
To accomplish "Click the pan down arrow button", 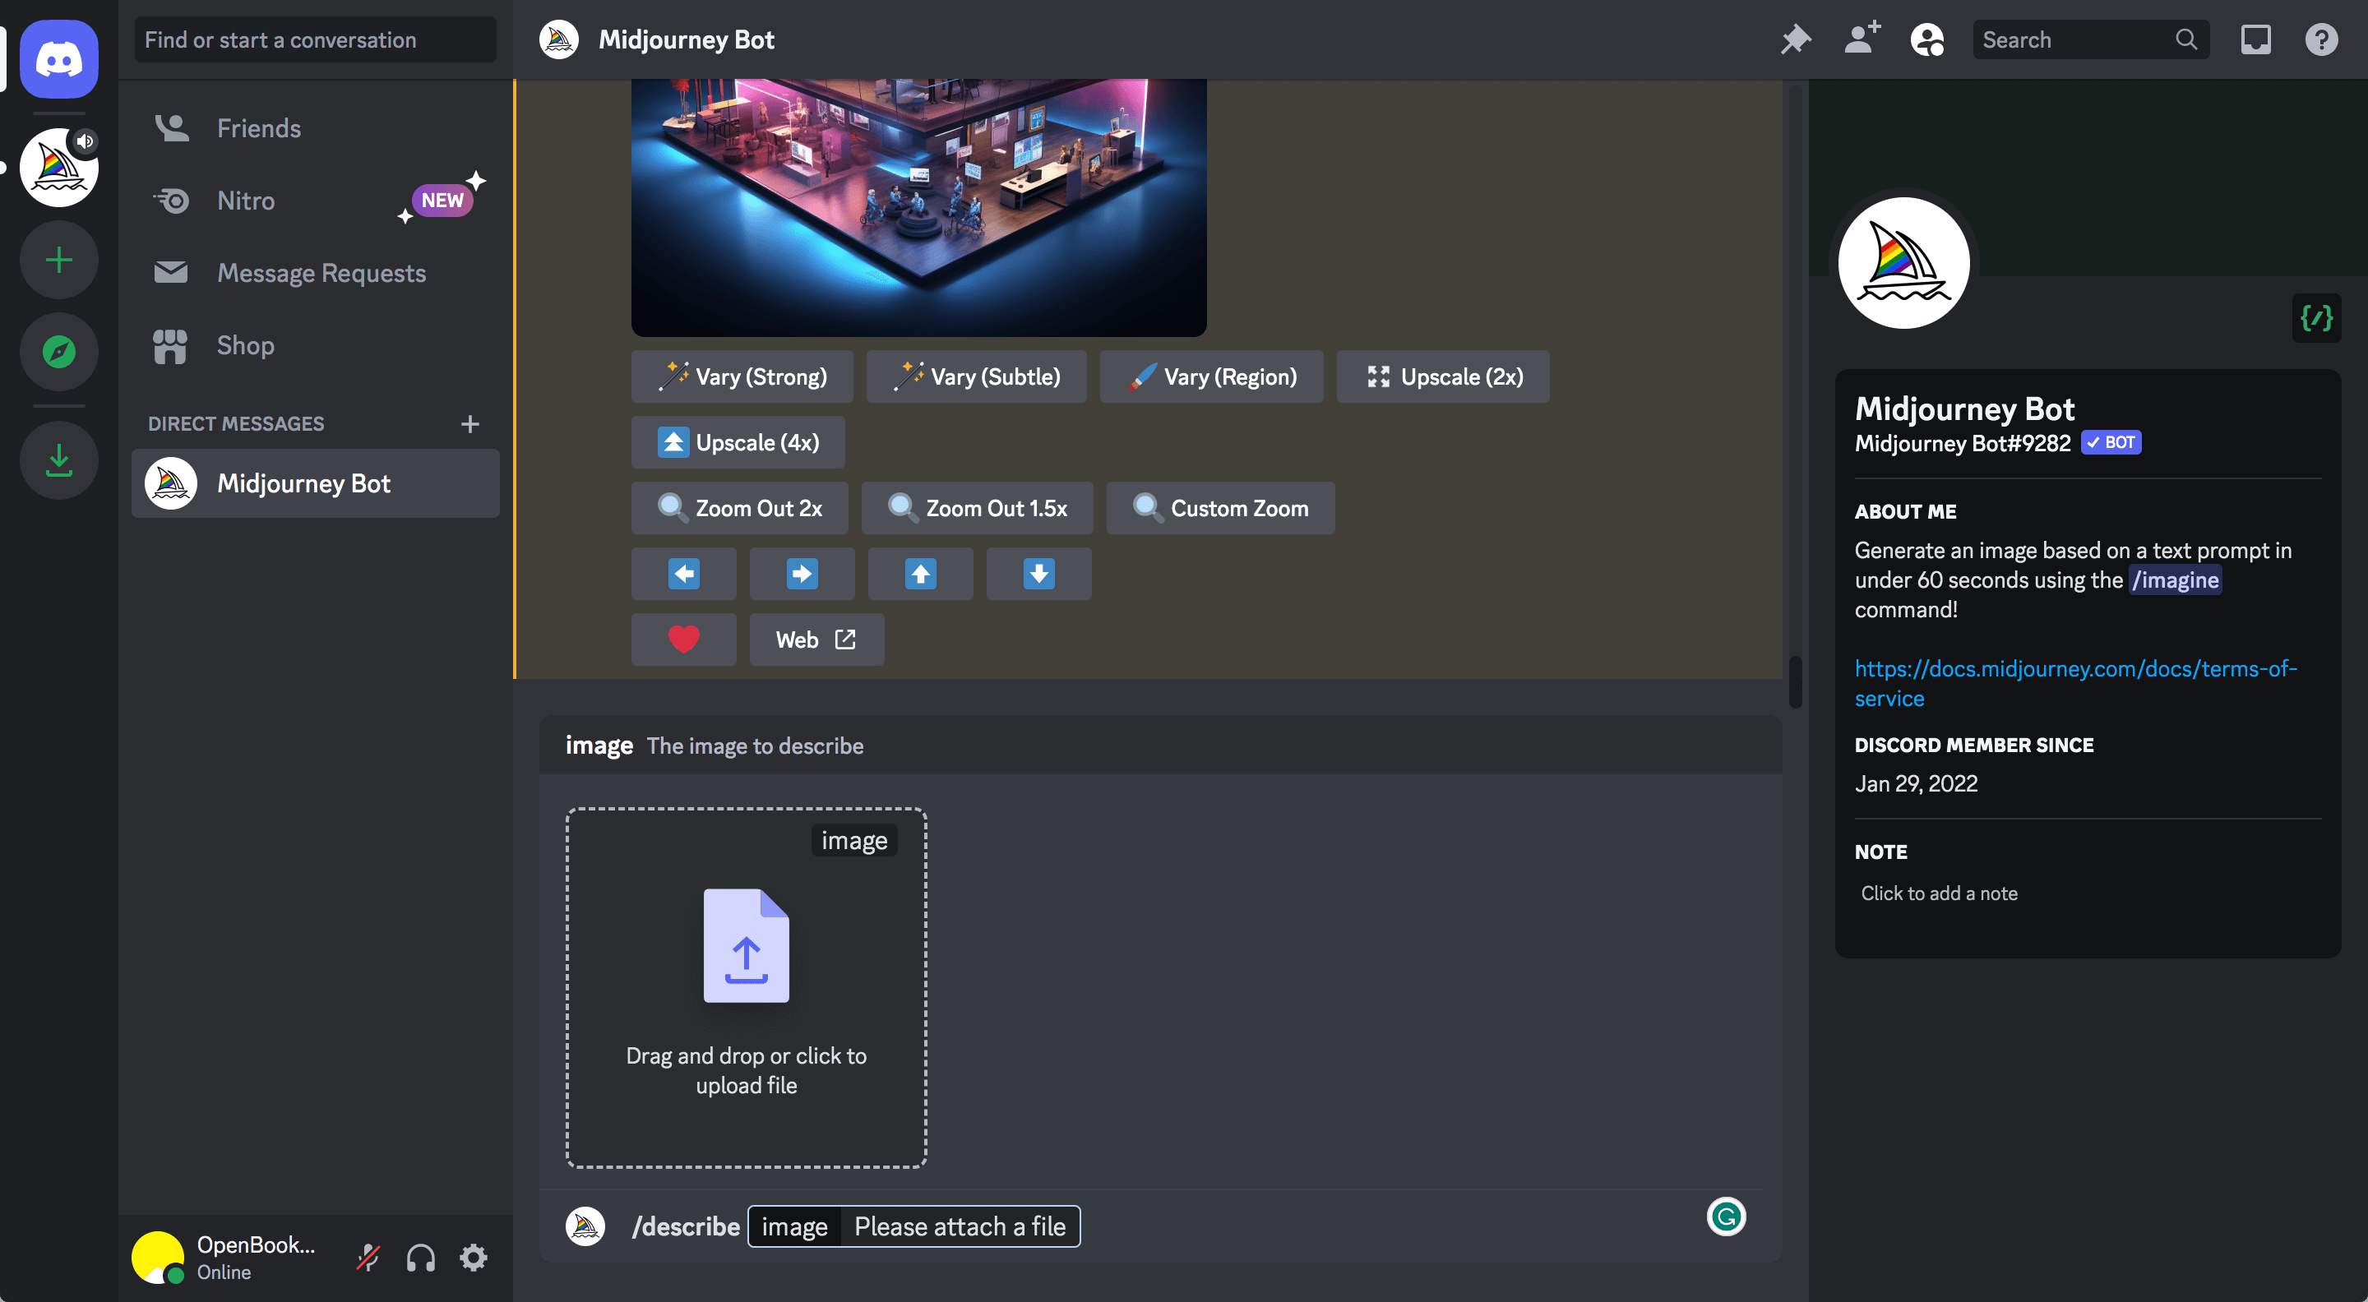I will tap(1038, 574).
